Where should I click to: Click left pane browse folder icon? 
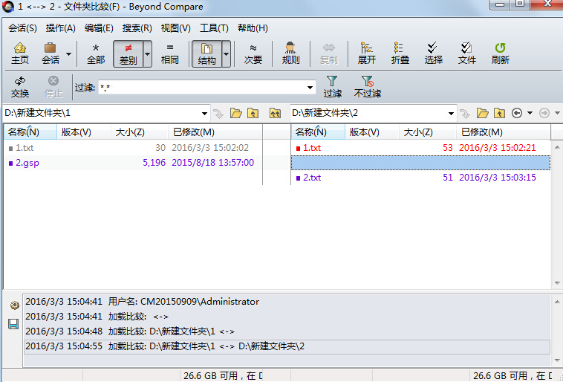click(x=236, y=114)
